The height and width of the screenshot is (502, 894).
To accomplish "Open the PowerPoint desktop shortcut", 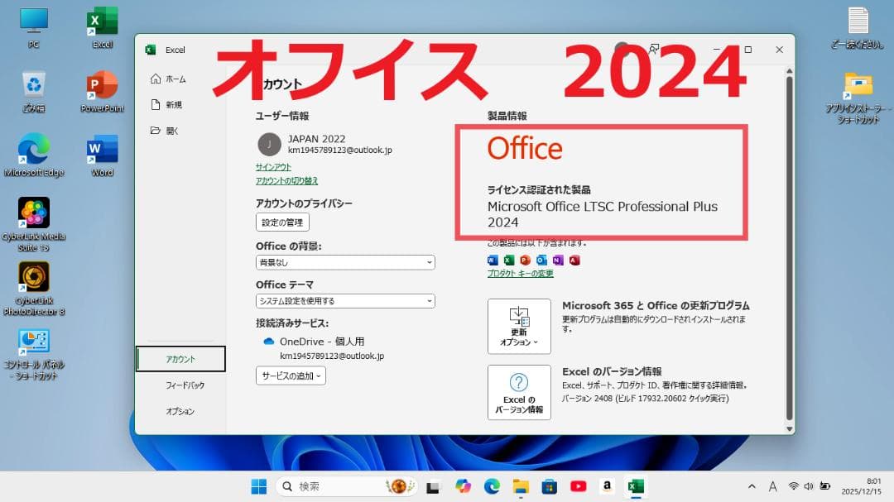I will coord(102,91).
